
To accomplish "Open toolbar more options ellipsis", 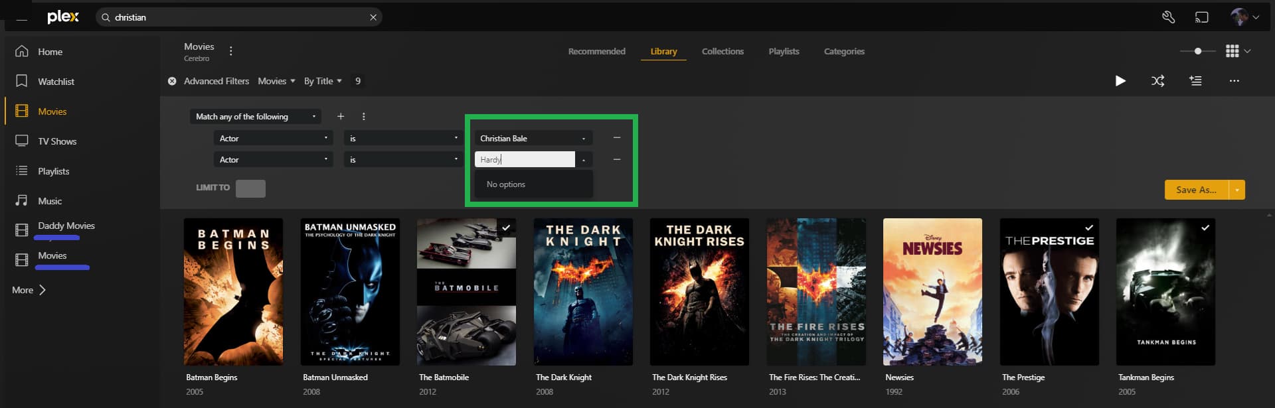I will click(x=1234, y=81).
